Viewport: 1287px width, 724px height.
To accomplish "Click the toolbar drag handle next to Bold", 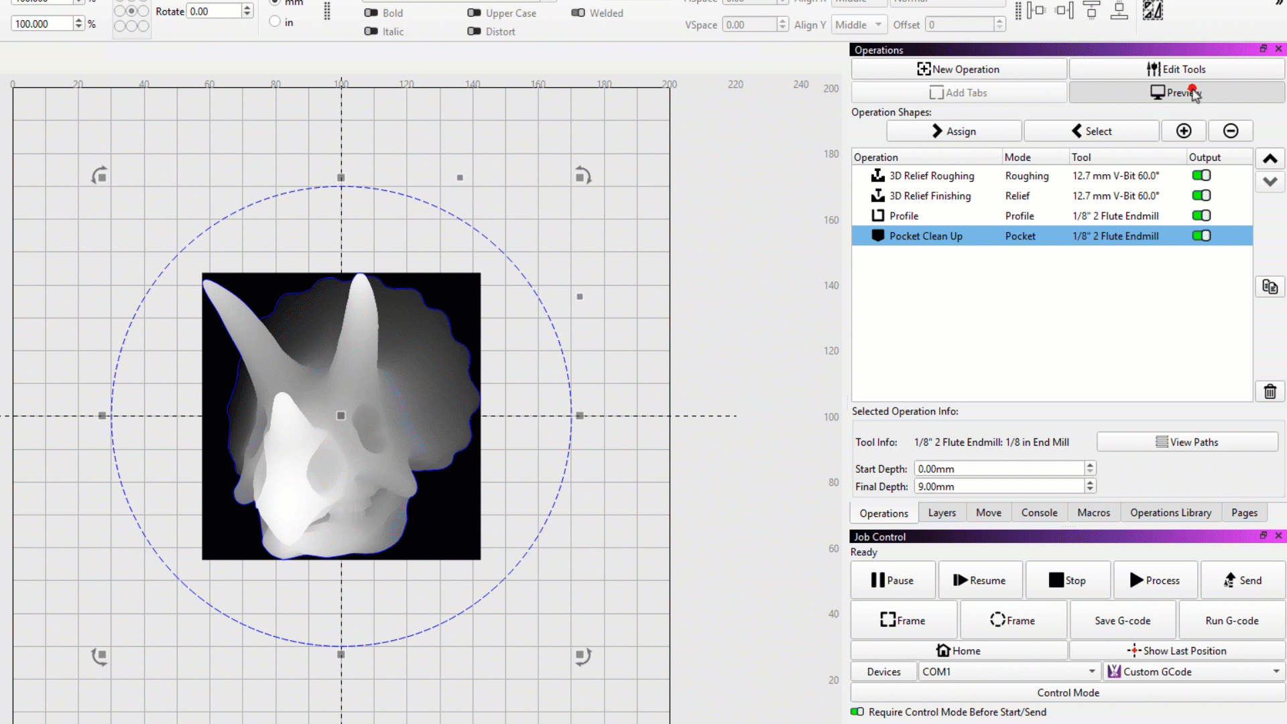I will pos(327,11).
